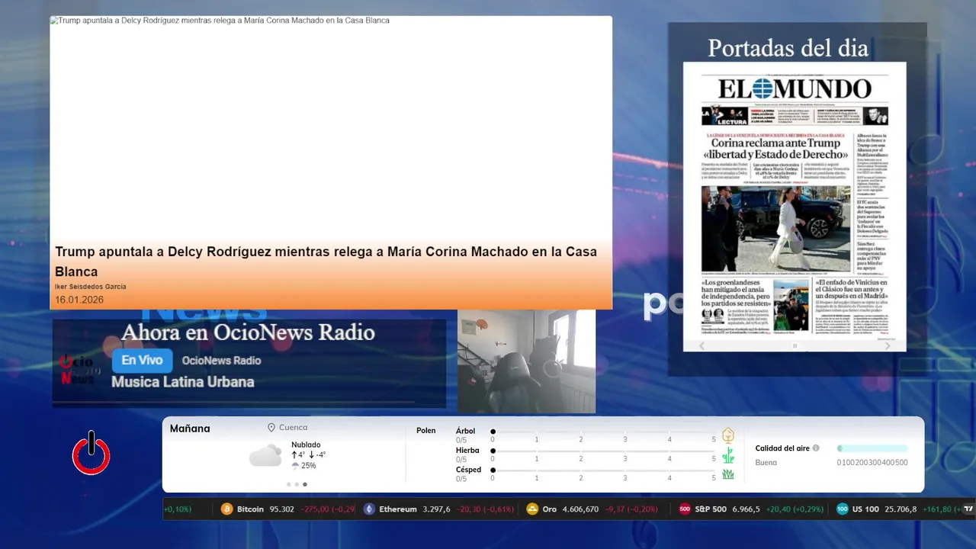Image resolution: width=976 pixels, height=549 pixels.
Task: Click Ethereum name in the ticker
Action: 398,509
